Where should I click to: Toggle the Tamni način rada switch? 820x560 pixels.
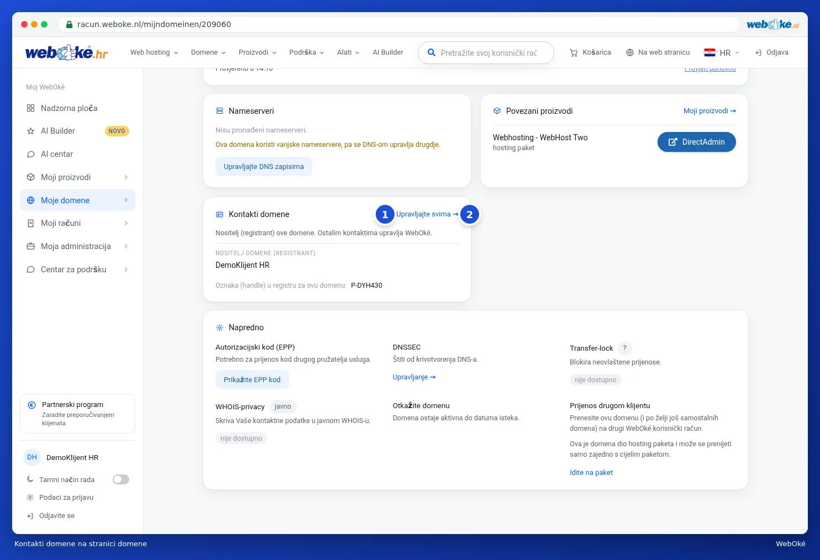(x=121, y=479)
